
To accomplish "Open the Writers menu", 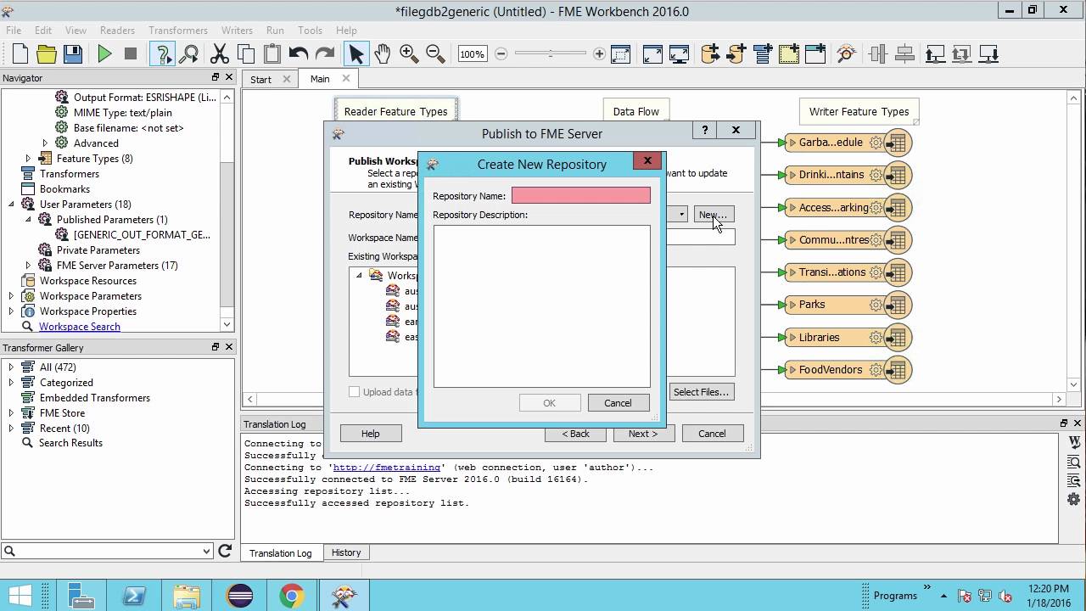I will pos(237,31).
